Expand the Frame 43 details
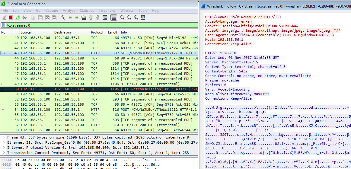 (x=4, y=137)
